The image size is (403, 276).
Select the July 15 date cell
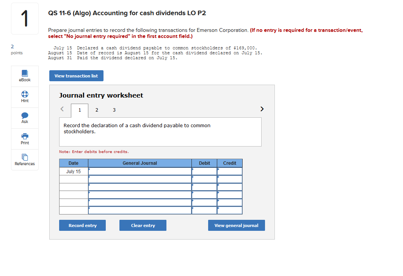point(73,171)
